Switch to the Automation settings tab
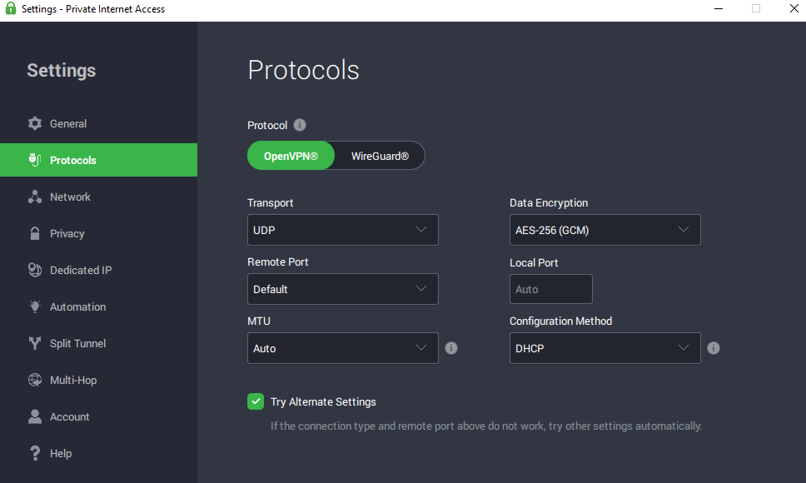The height and width of the screenshot is (483, 806). tap(99, 306)
